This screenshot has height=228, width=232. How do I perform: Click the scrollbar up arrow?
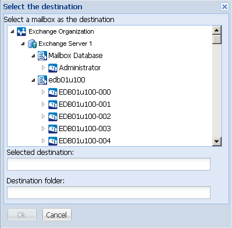point(217,30)
